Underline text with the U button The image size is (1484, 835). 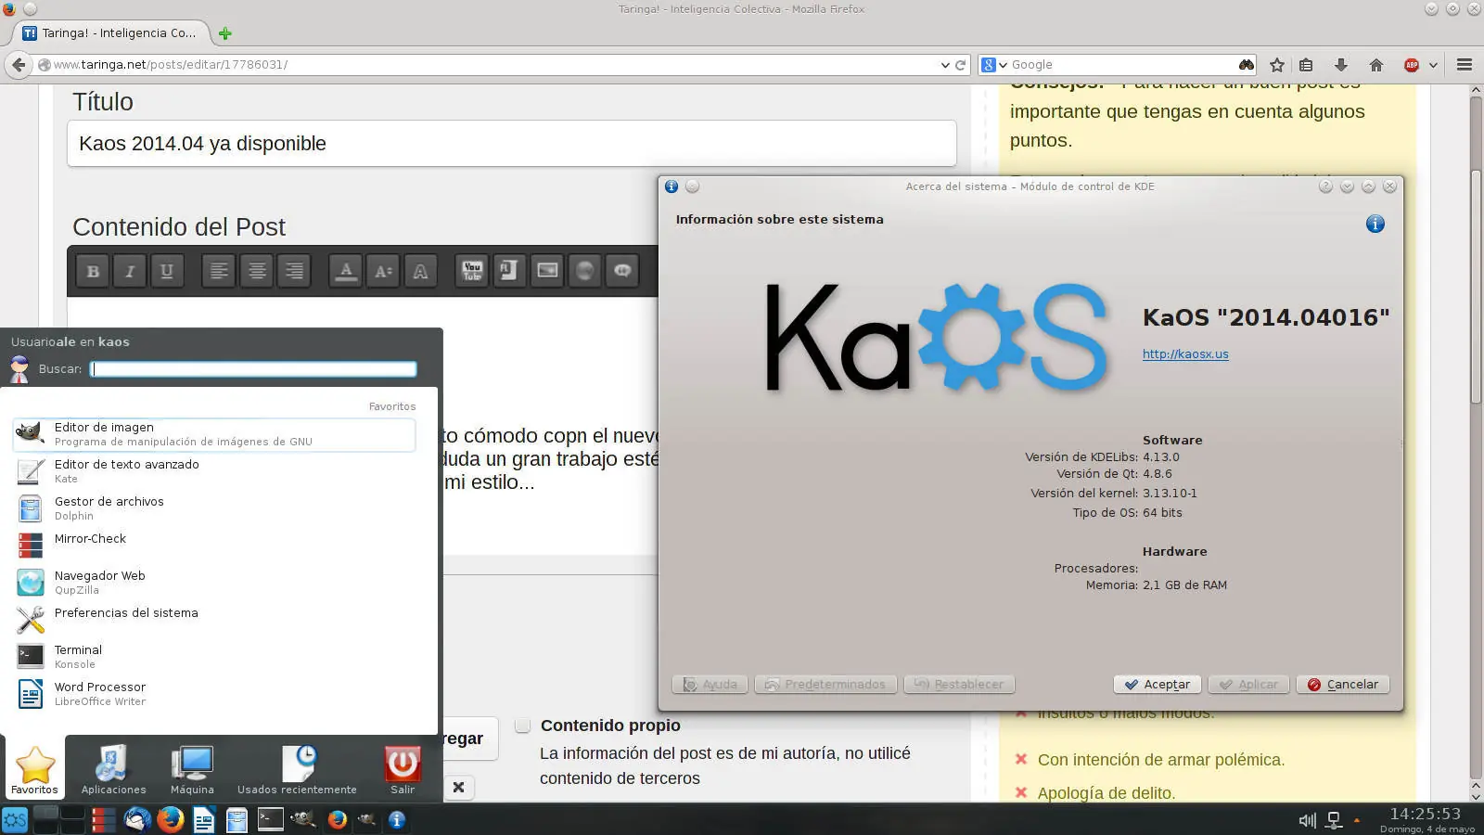(x=167, y=271)
